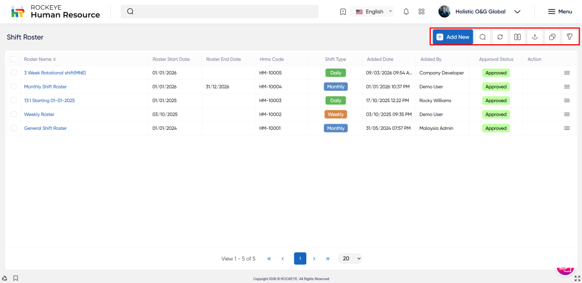Image resolution: width=582 pixels, height=283 pixels.
Task: Click the notification bell icon
Action: point(406,11)
